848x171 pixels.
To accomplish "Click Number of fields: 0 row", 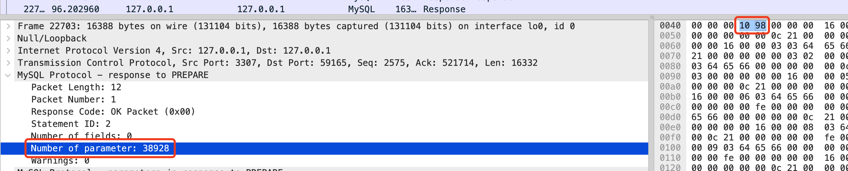I will coord(81,136).
